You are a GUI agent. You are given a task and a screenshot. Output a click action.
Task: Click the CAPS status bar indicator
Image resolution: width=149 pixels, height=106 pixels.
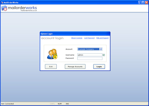(x=52, y=104)
